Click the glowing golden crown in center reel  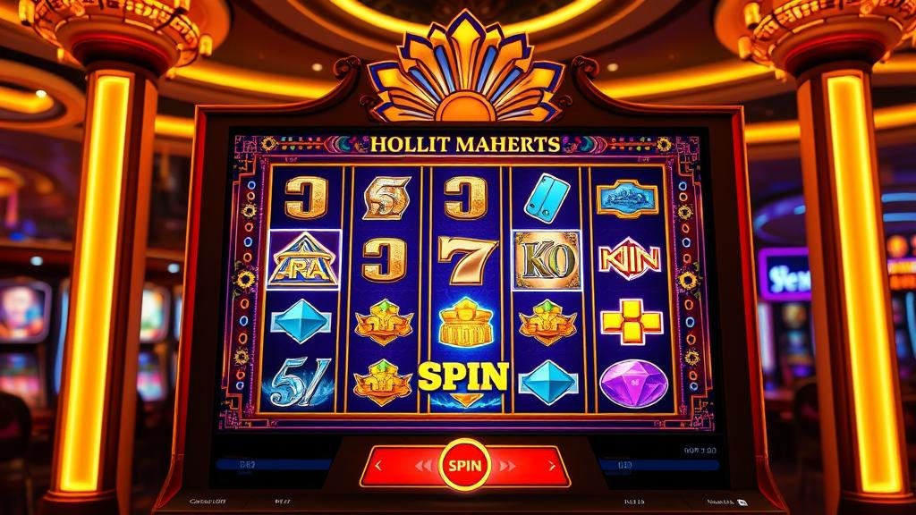pyautogui.click(x=465, y=323)
